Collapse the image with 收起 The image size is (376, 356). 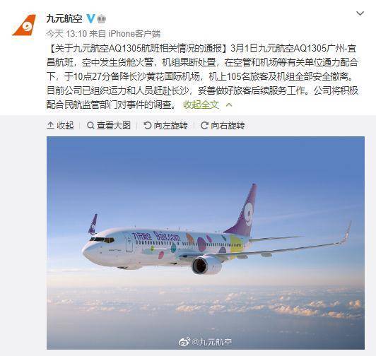(x=65, y=126)
